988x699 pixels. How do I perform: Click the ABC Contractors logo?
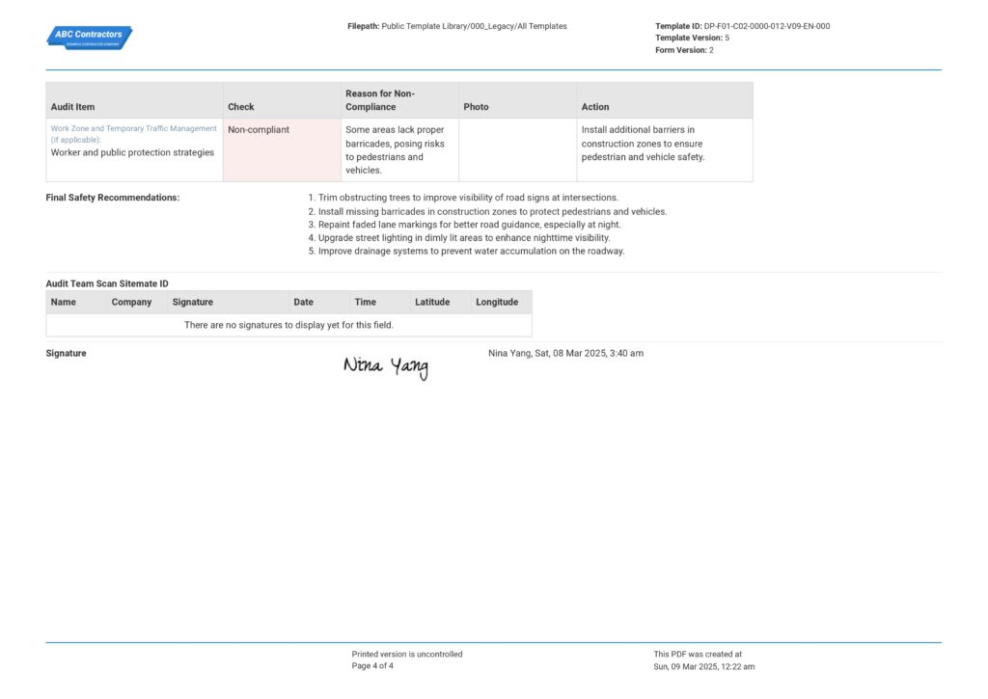90,37
